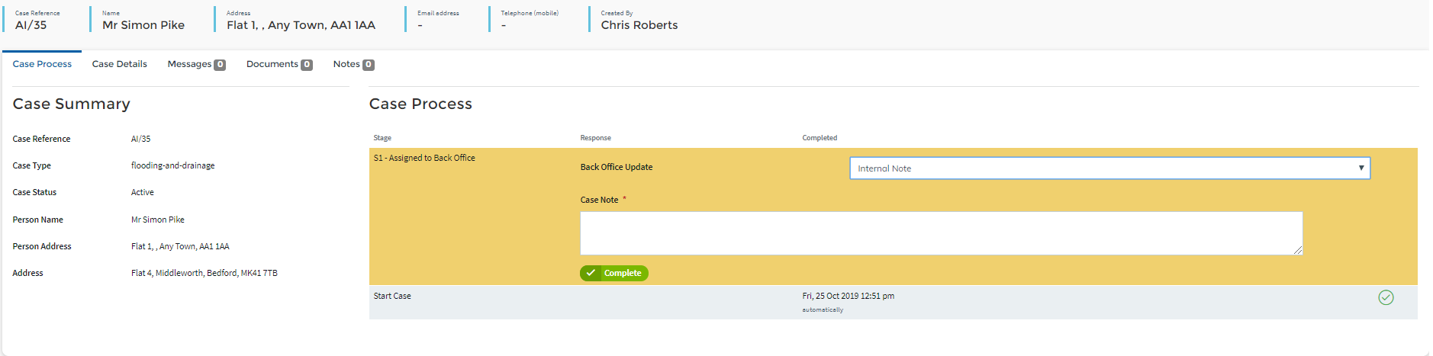1433x356 pixels.
Task: Switch to the Case Process tab
Action: tap(42, 64)
